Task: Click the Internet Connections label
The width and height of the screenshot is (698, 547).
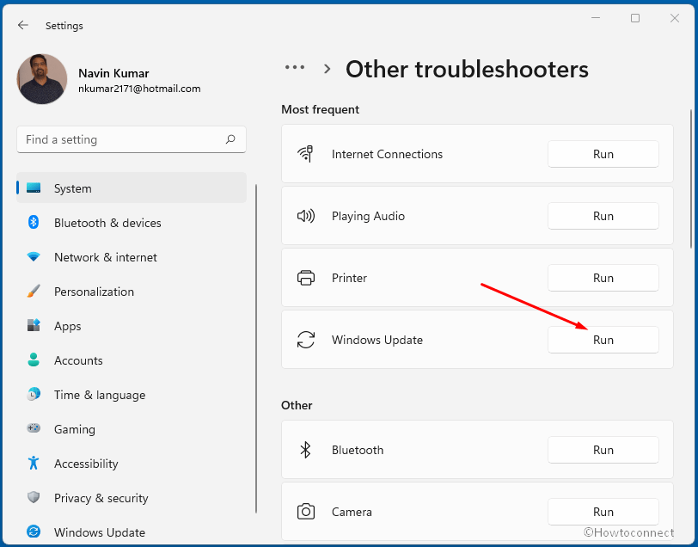Action: coord(387,154)
